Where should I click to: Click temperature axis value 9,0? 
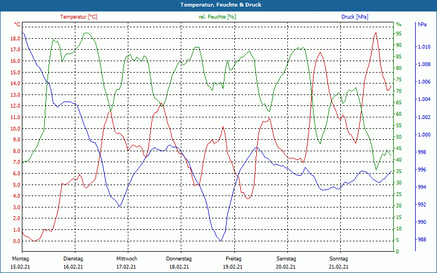(x=16, y=140)
